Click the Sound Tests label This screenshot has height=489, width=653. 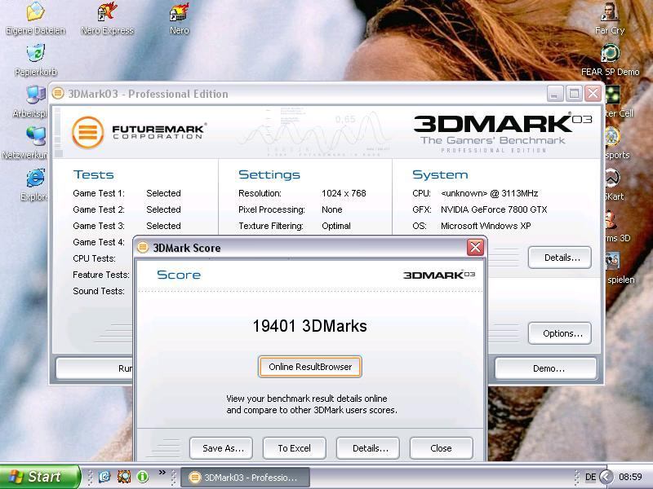click(x=99, y=291)
